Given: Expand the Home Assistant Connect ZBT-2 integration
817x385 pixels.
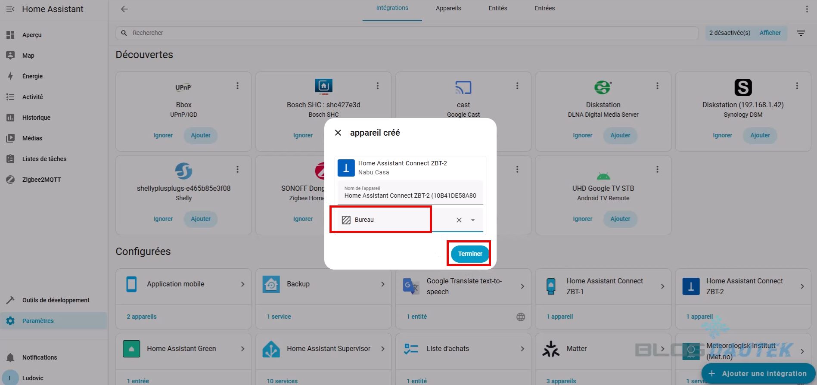Looking at the screenshot, I should point(801,286).
